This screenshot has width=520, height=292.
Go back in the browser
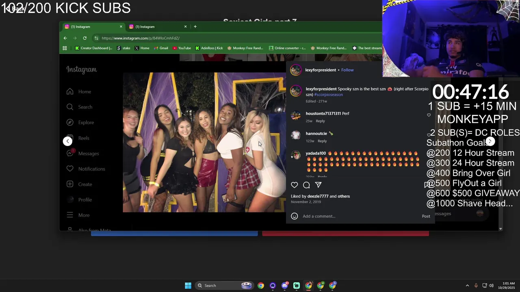click(x=65, y=38)
